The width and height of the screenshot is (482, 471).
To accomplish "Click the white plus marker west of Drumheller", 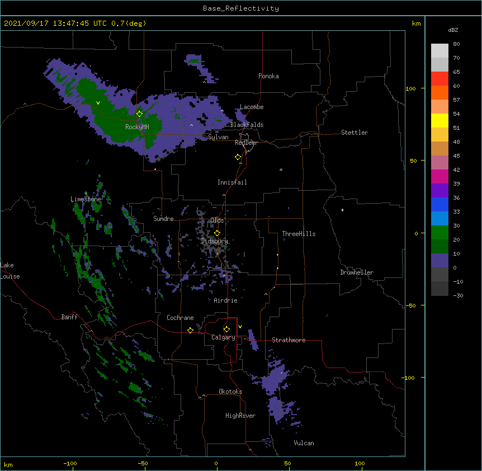I will click(x=342, y=210).
